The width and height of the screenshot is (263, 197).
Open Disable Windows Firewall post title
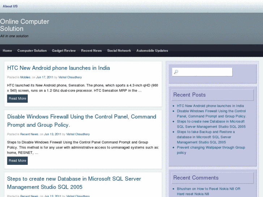[x=82, y=121]
